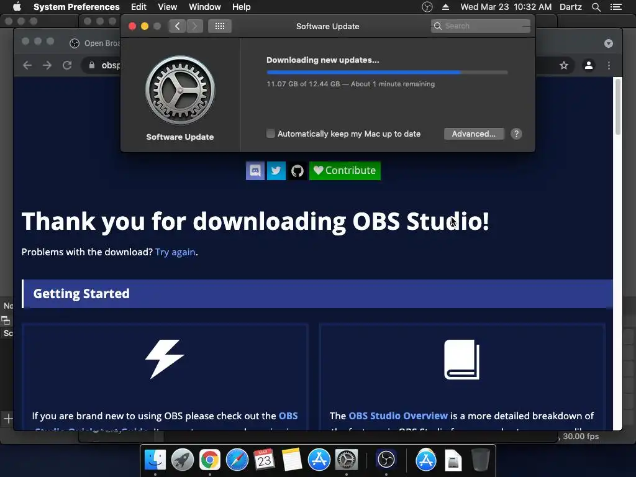The image size is (636, 477).
Task: Click the Getting Started heading
Action: [x=81, y=294]
